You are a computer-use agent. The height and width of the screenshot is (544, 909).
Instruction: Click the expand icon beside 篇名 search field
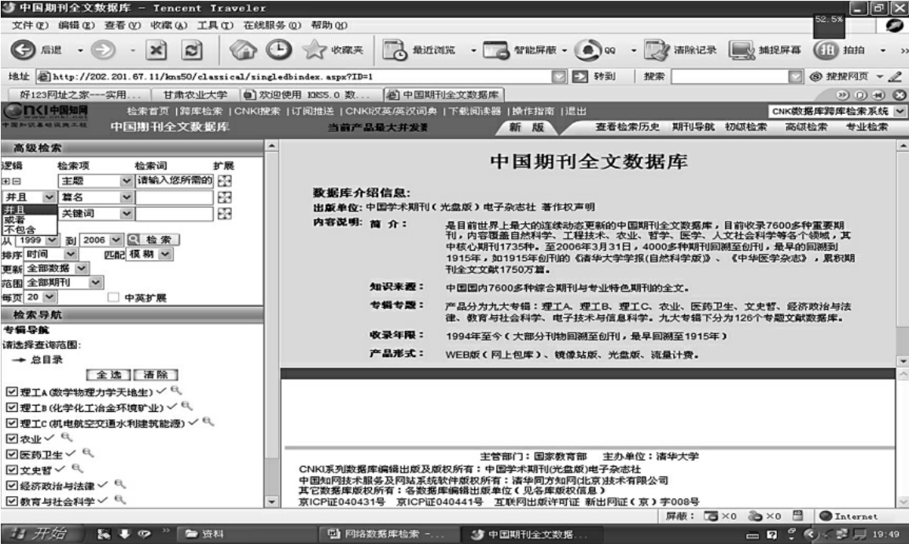pos(224,197)
